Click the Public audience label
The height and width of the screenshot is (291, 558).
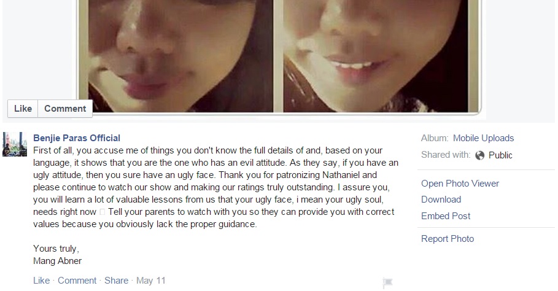(x=500, y=155)
